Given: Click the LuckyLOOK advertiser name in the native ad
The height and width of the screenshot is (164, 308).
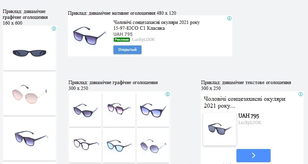Looking at the screenshot, I should point(144,40).
